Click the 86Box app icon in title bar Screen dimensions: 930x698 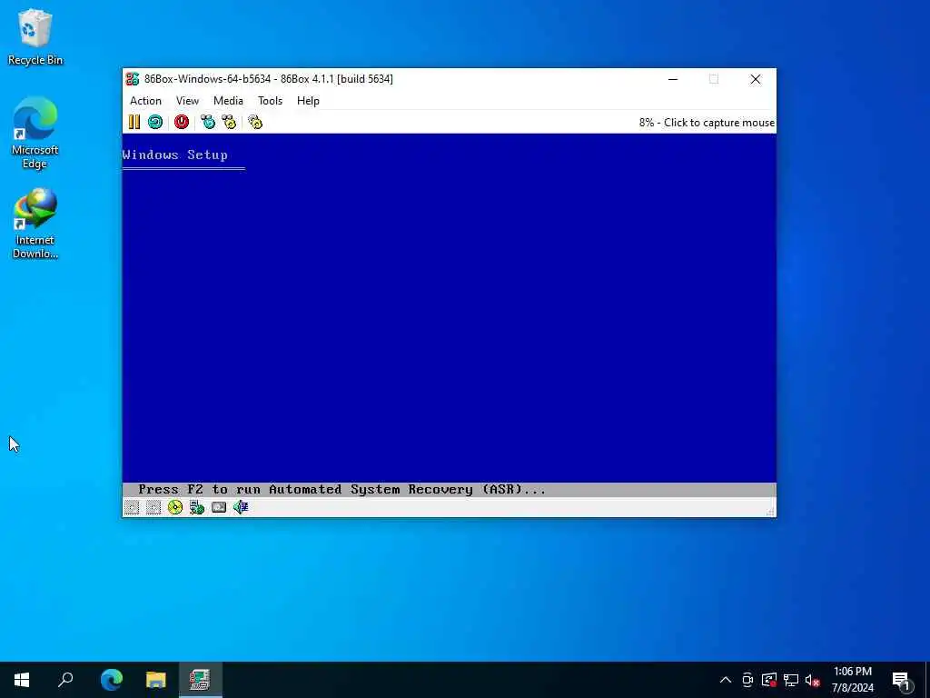pyautogui.click(x=133, y=79)
